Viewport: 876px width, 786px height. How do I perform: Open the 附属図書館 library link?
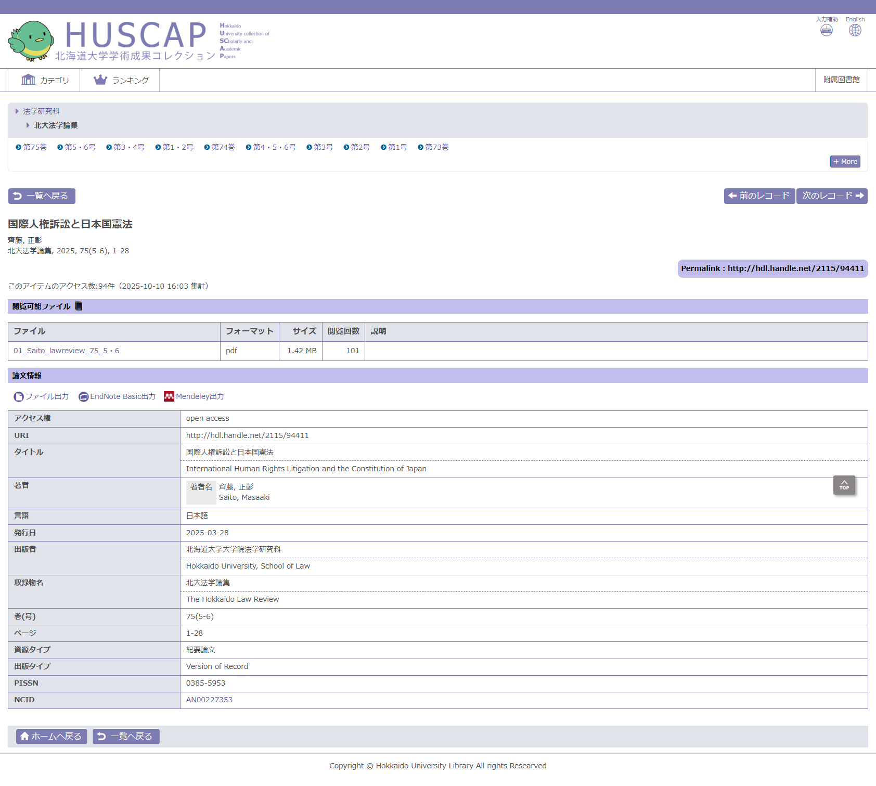(x=841, y=80)
